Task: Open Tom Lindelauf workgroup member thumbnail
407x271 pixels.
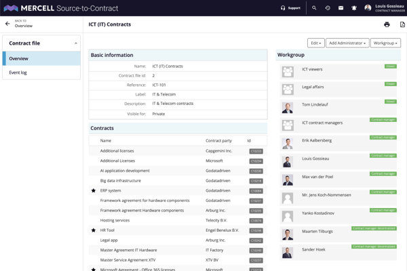Action: tap(288, 108)
